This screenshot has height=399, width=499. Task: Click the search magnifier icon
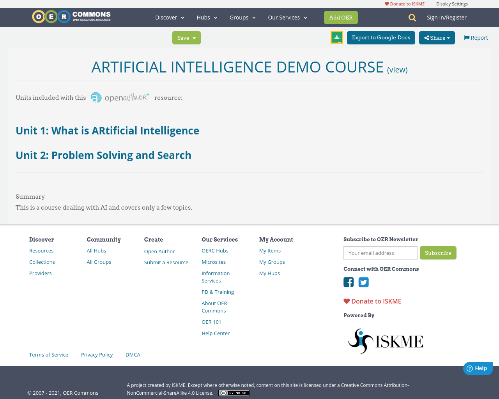coord(412,18)
